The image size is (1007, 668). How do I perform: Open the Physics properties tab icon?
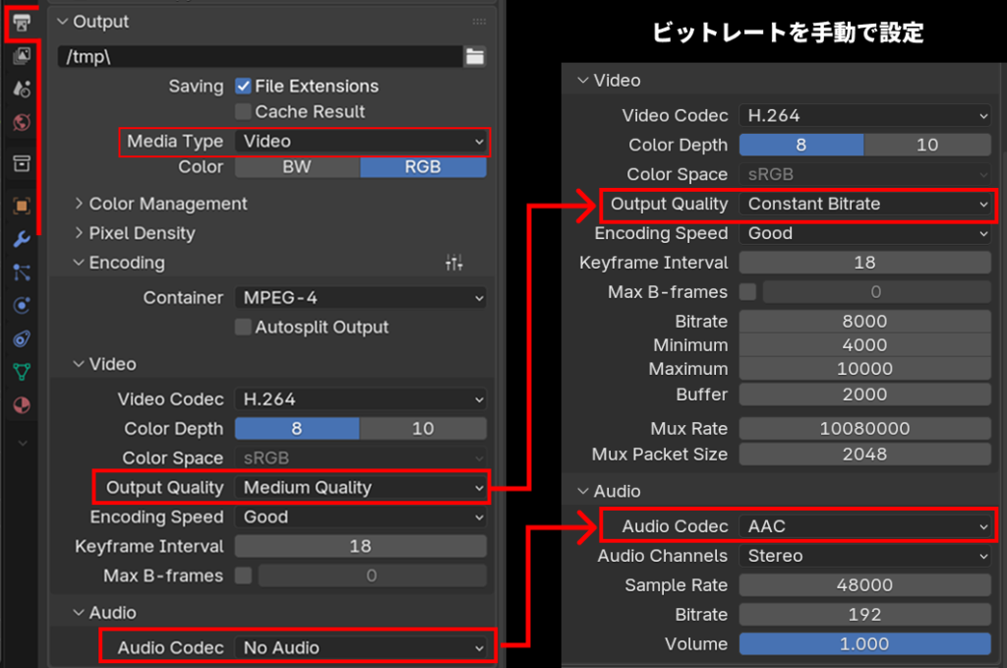pos(22,306)
